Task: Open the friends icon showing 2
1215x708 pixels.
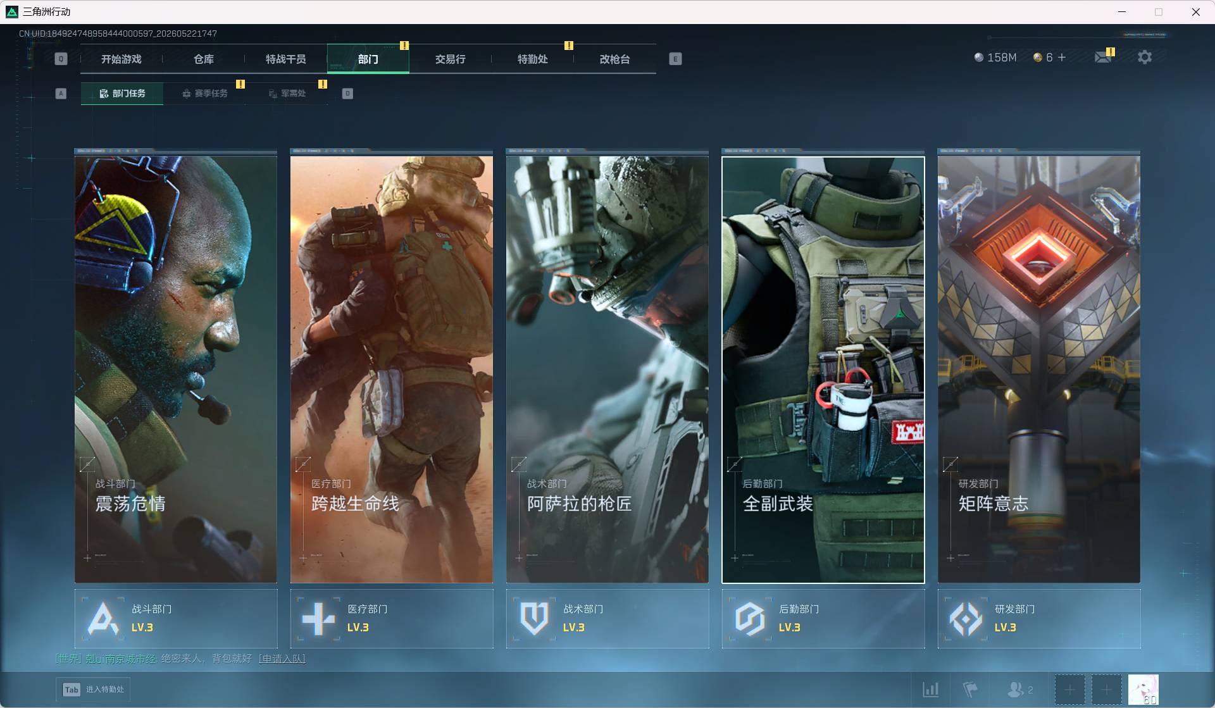Action: [x=1020, y=689]
